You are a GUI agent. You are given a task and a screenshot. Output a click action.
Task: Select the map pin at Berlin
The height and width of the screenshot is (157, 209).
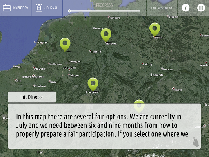click(155, 29)
